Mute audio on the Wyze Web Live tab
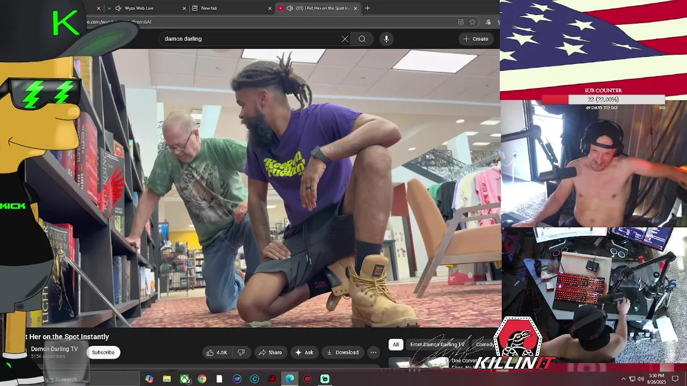This screenshot has height=386, width=687. pos(118,8)
